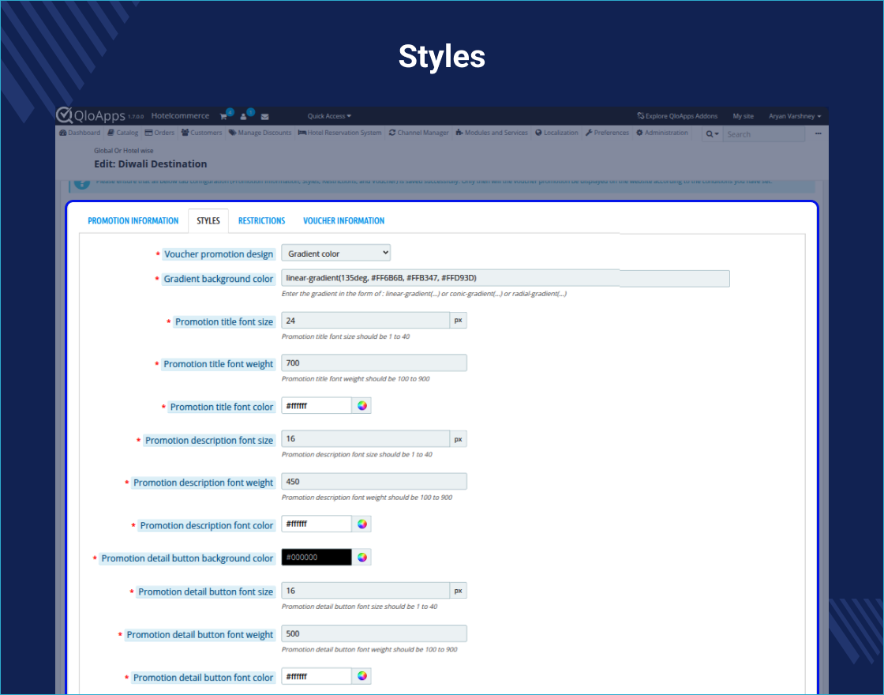The image size is (884, 695).
Task: Click the black #000000 button background color field
Action: point(317,558)
